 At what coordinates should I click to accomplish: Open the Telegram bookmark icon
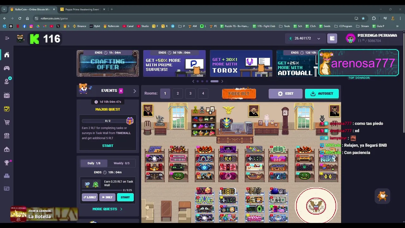click(173, 26)
